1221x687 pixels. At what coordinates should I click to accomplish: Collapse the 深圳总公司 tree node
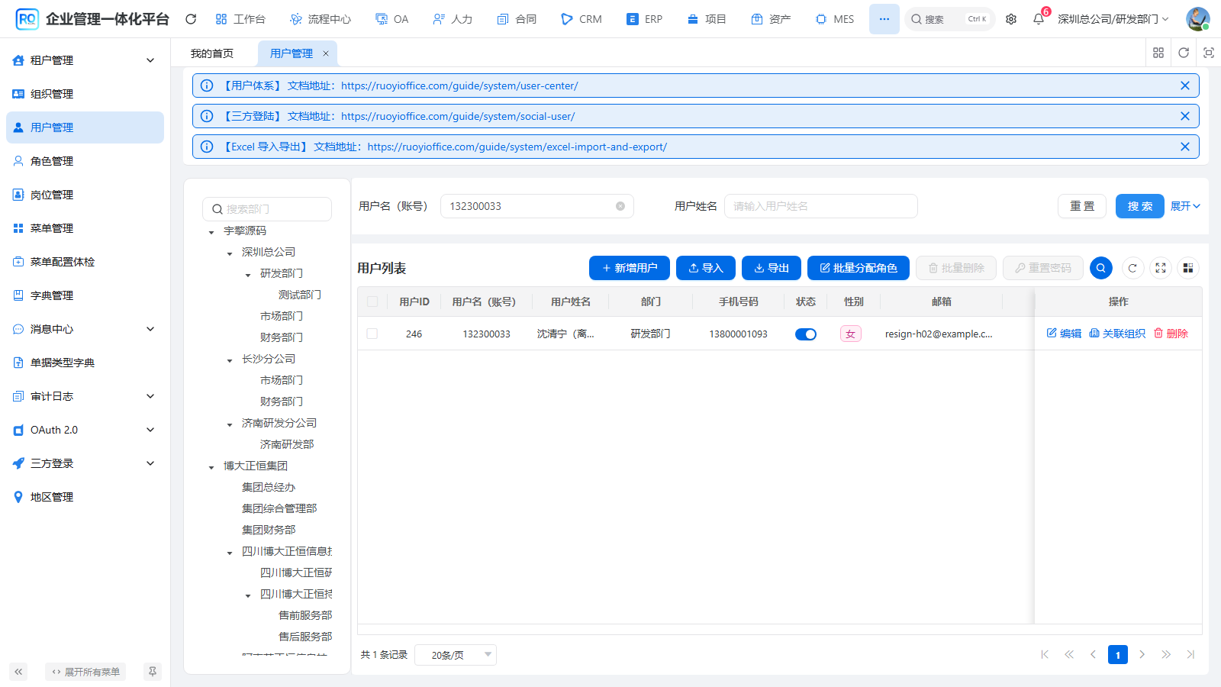pos(230,253)
